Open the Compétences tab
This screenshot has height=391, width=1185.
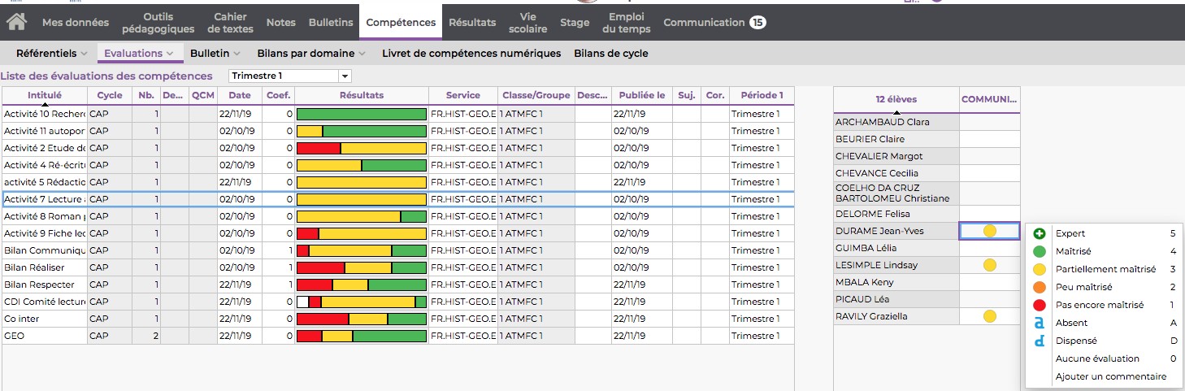[x=401, y=23]
